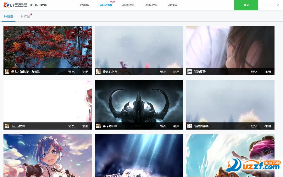Screen dimensions: 283x177
Task: Switch to the 壁纸库 tab
Action: click(x=84, y=5)
